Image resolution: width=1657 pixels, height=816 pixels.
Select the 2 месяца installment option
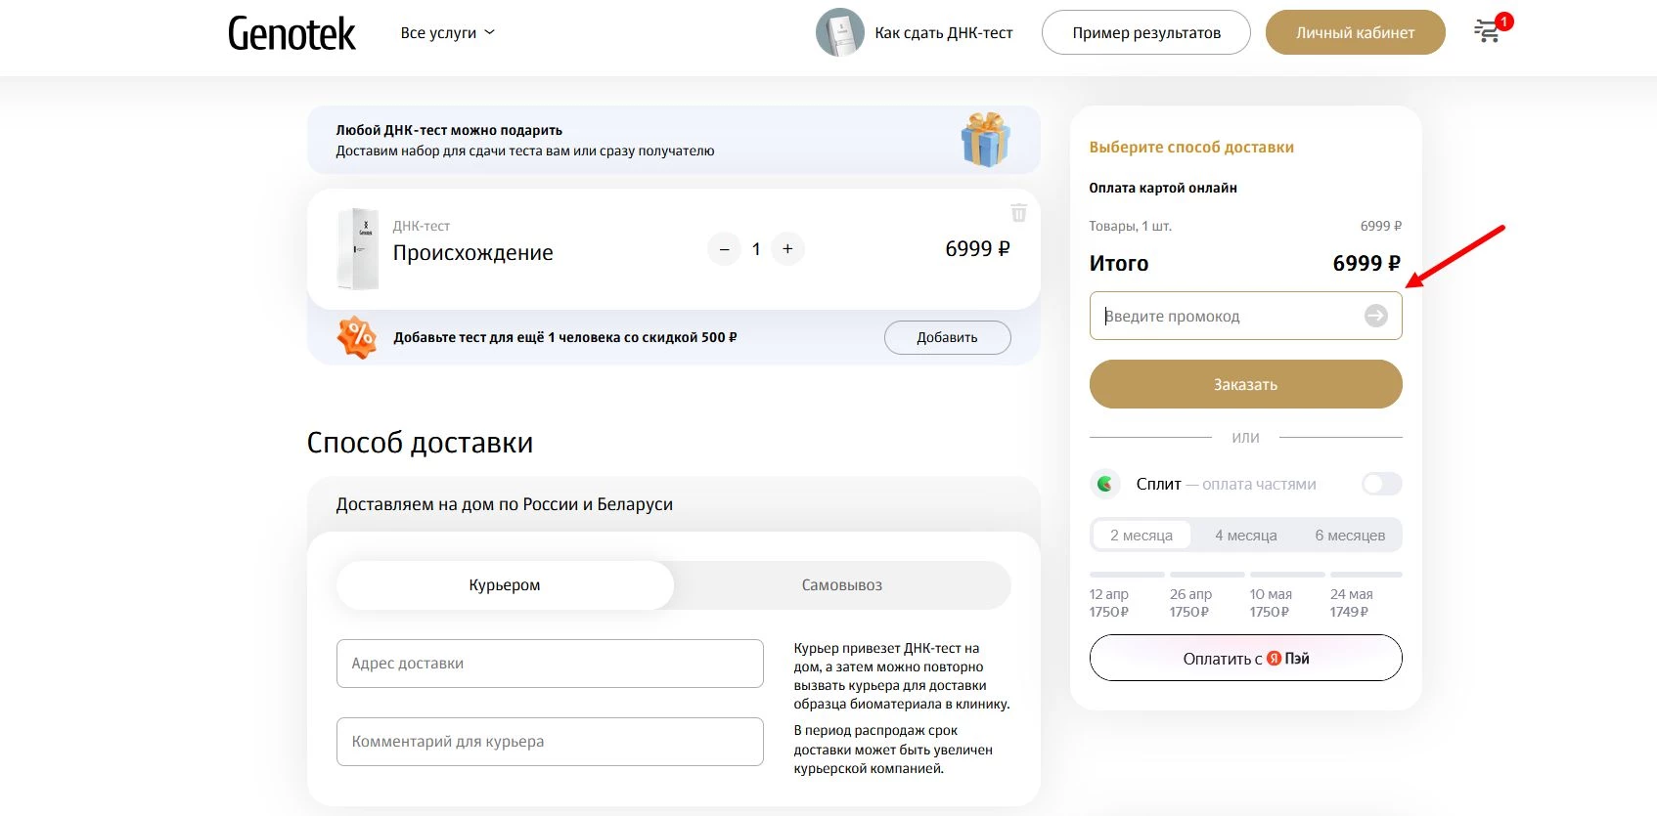[1142, 536]
